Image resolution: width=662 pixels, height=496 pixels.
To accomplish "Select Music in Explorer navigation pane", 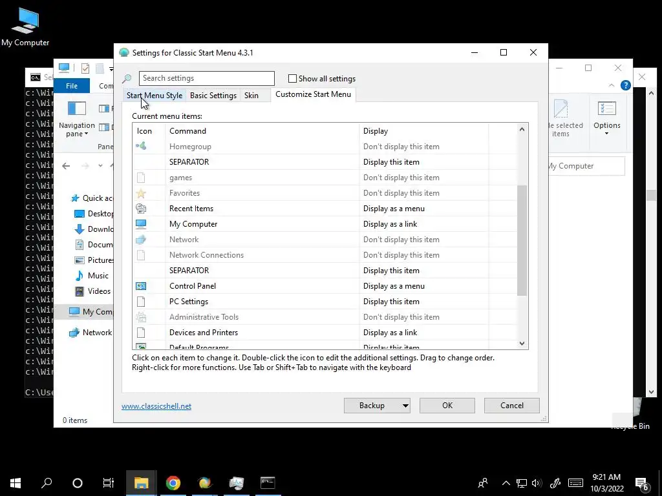I will [x=98, y=276].
